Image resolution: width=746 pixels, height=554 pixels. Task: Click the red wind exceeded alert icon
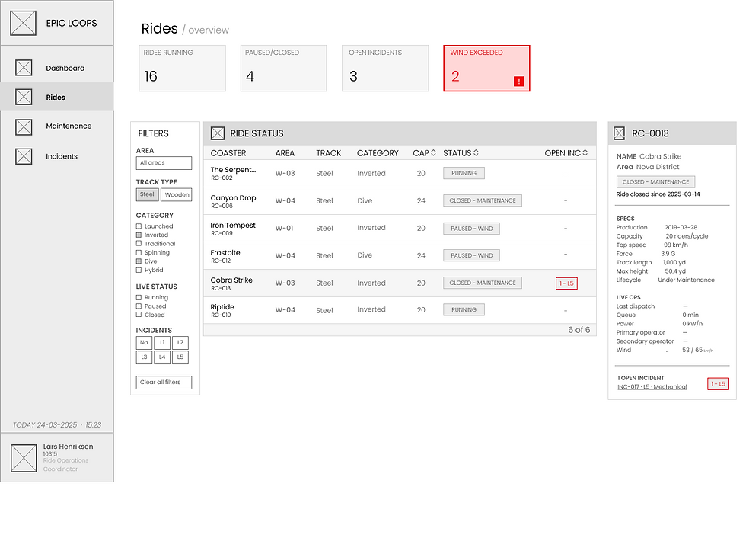[x=518, y=82]
